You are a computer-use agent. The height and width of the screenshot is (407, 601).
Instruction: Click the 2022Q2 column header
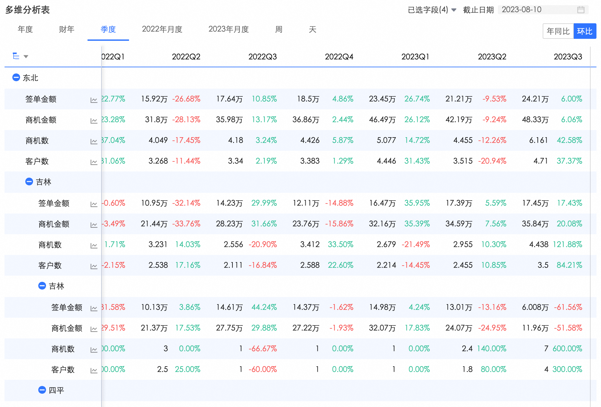pyautogui.click(x=186, y=57)
